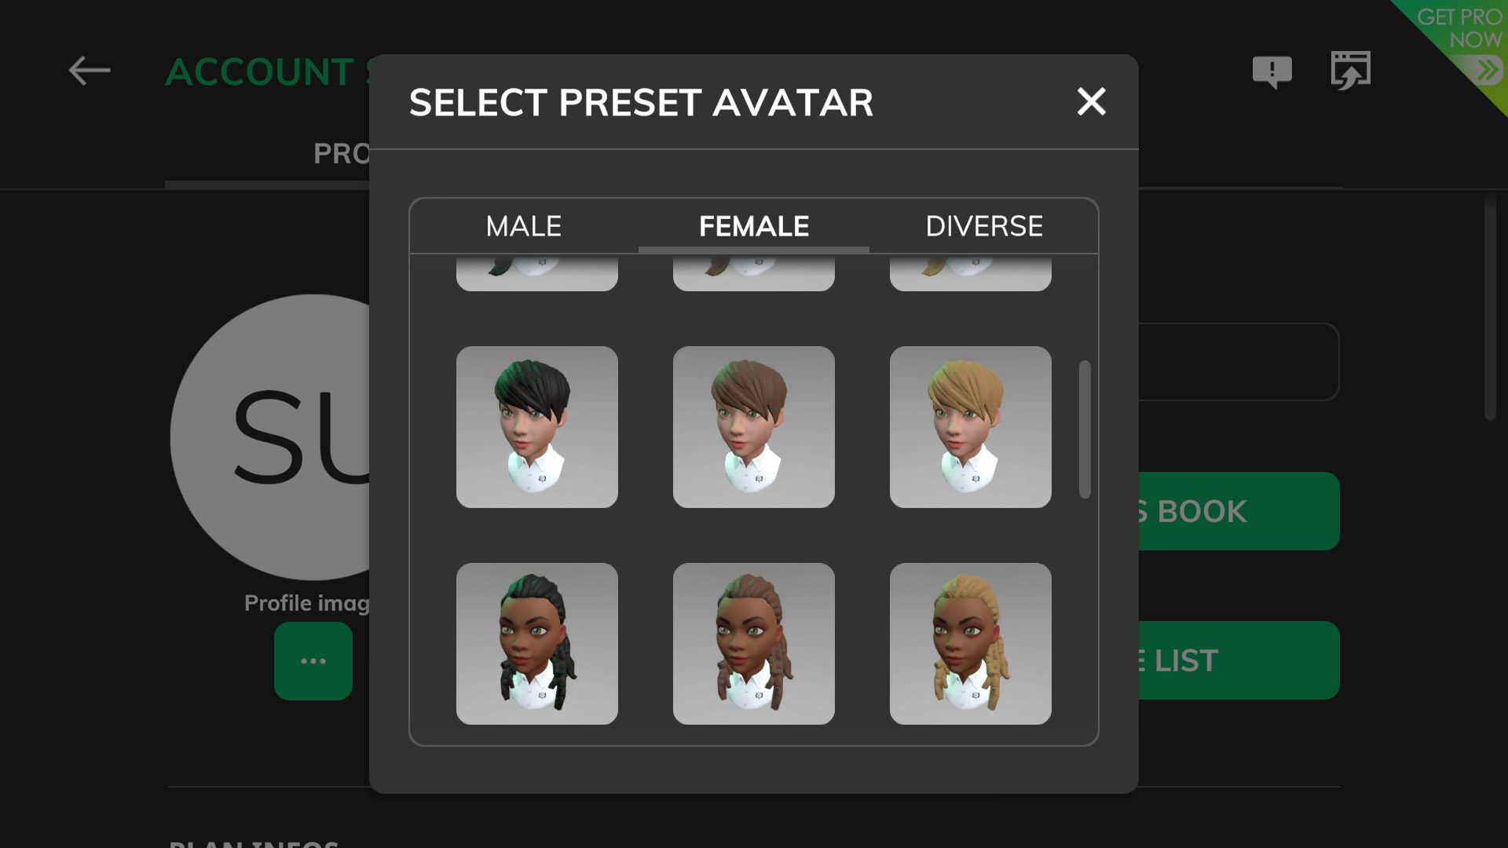Select partially visible top-right blonde avatar
1508x848 pixels.
click(x=971, y=273)
